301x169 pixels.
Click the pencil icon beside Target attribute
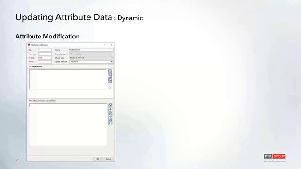tap(111, 62)
